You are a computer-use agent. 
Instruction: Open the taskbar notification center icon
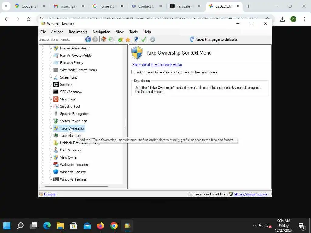click(x=302, y=226)
